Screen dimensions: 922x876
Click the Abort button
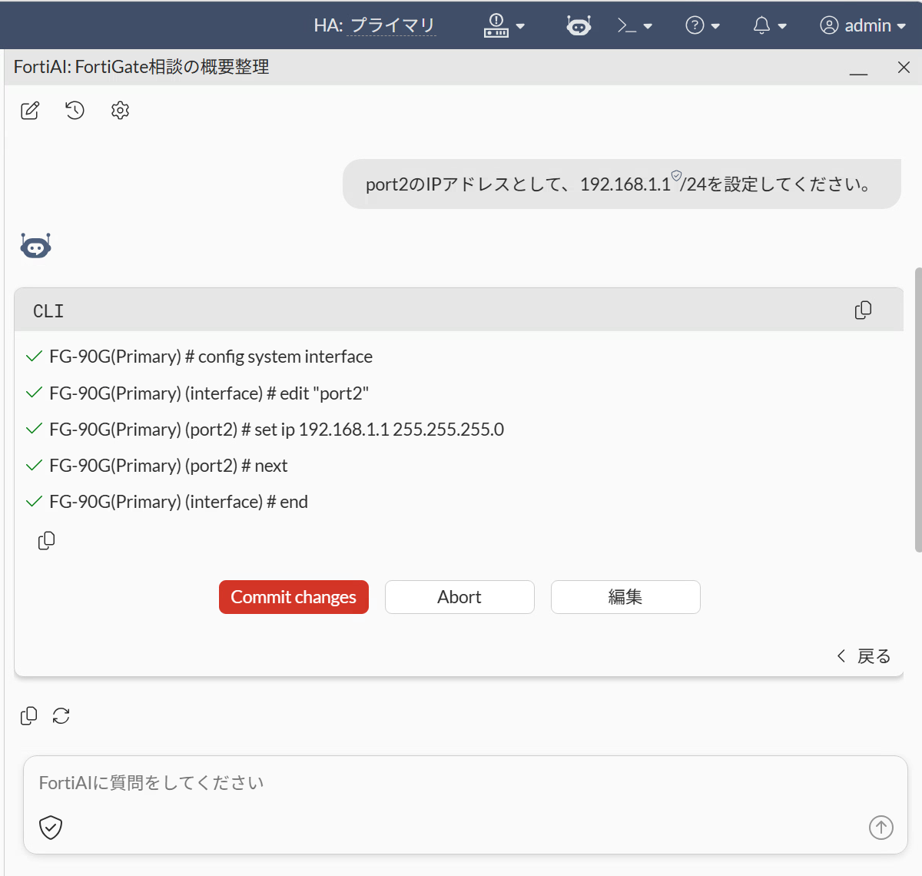click(459, 597)
